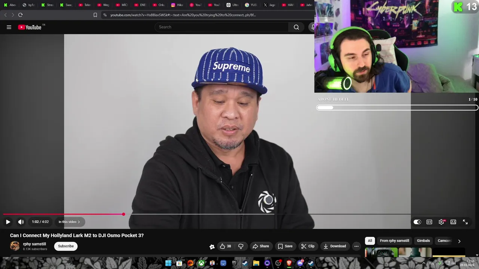Toggle closed captions on the video
This screenshot has width=479, height=269.
[429, 222]
